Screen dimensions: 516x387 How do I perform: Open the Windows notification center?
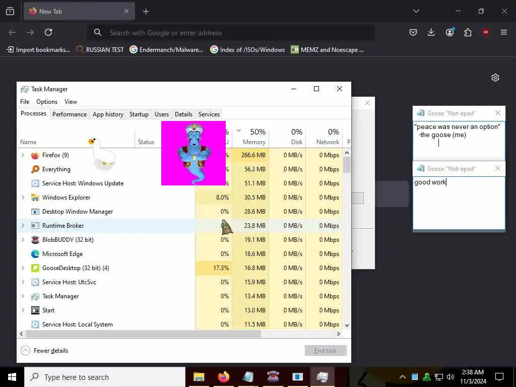point(499,377)
